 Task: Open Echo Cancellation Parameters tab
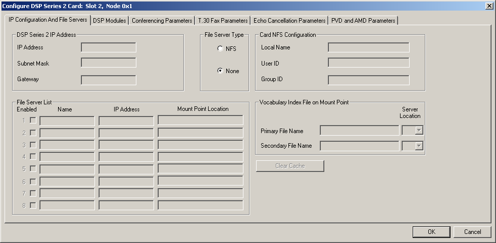pos(289,21)
